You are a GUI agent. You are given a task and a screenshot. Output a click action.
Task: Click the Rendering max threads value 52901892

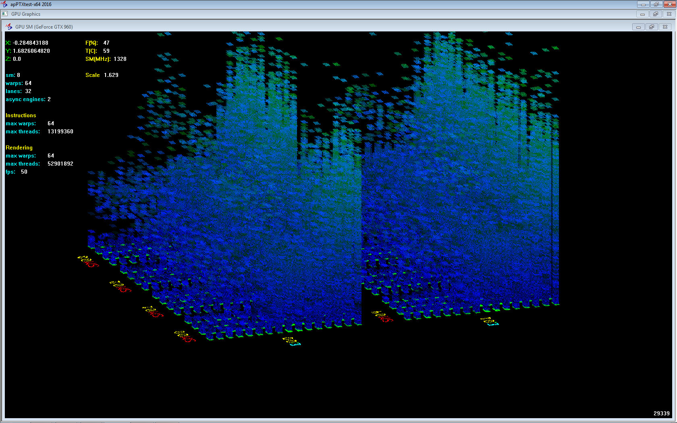tap(60, 164)
